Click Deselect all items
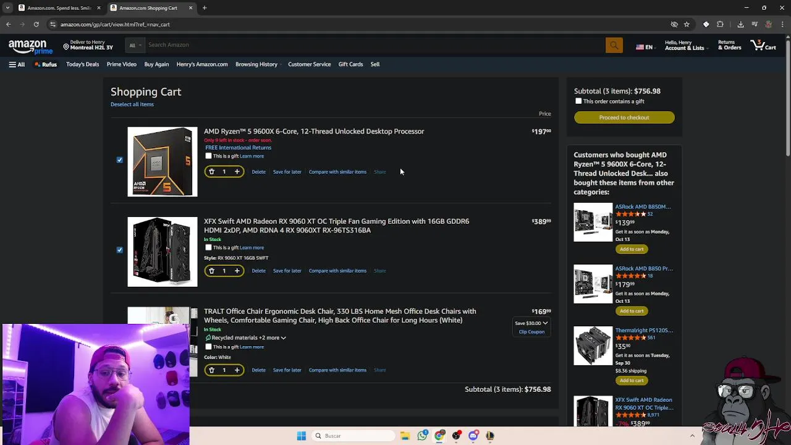Screen dimensions: 791x445 point(132,104)
